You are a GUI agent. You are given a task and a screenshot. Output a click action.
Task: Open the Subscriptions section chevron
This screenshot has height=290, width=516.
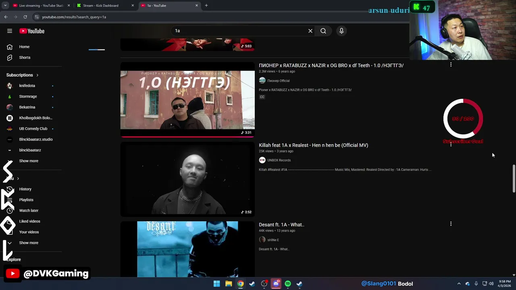(37, 75)
